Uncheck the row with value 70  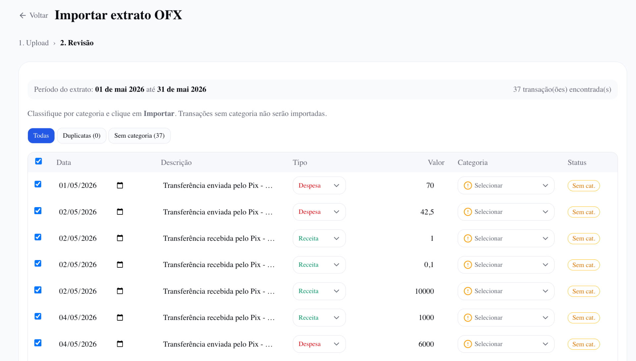(x=38, y=184)
